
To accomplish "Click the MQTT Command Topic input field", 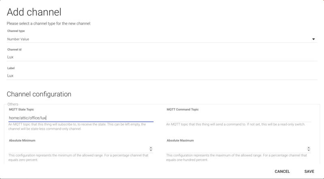I will point(239,118).
